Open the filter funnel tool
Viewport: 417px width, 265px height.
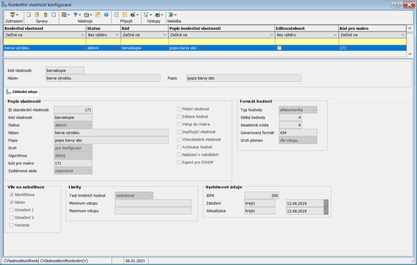(76, 15)
